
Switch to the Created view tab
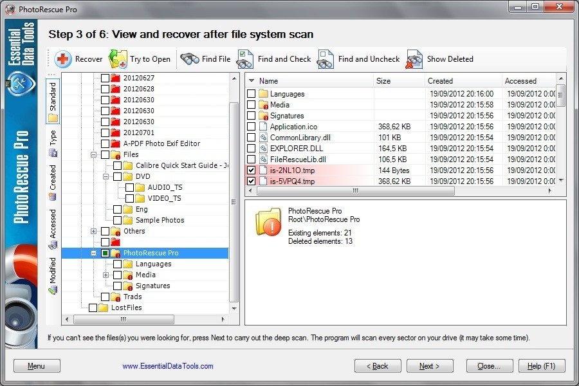click(x=53, y=183)
